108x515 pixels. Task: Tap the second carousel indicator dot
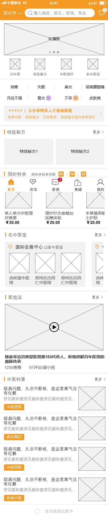pyautogui.click(x=54, y=52)
